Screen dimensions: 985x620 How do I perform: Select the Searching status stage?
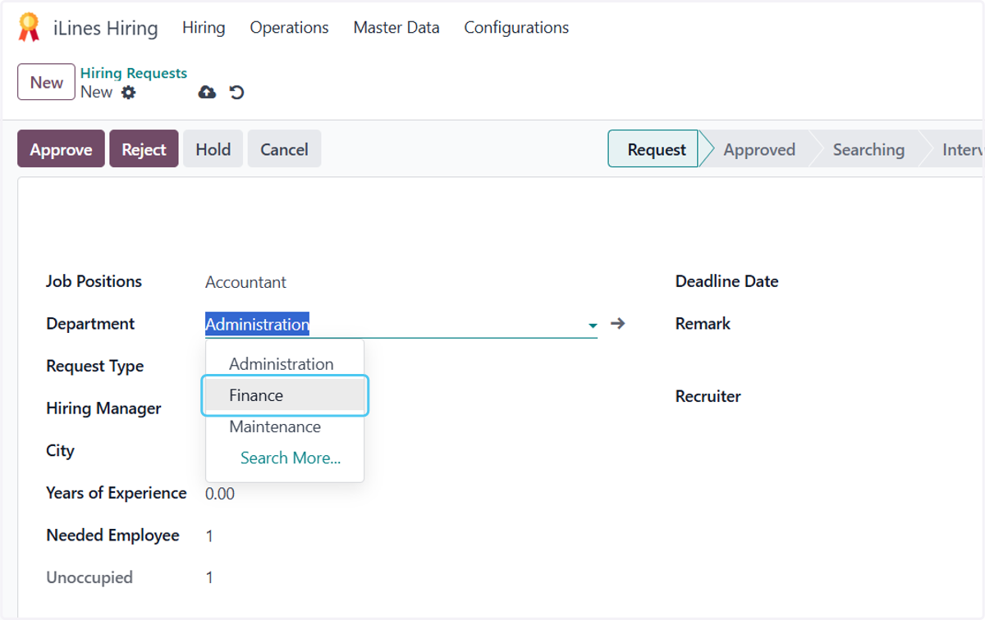[x=868, y=149]
